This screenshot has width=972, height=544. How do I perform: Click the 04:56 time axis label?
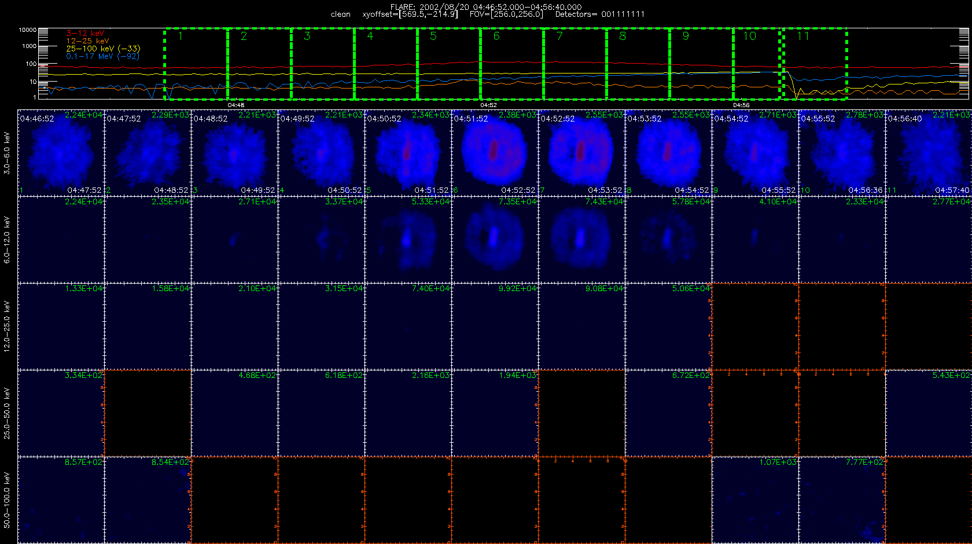pos(741,105)
